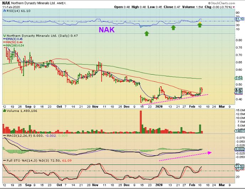Click the 'Sep' label on price panel date axis
The image size is (245, 189).
[x=28, y=107]
